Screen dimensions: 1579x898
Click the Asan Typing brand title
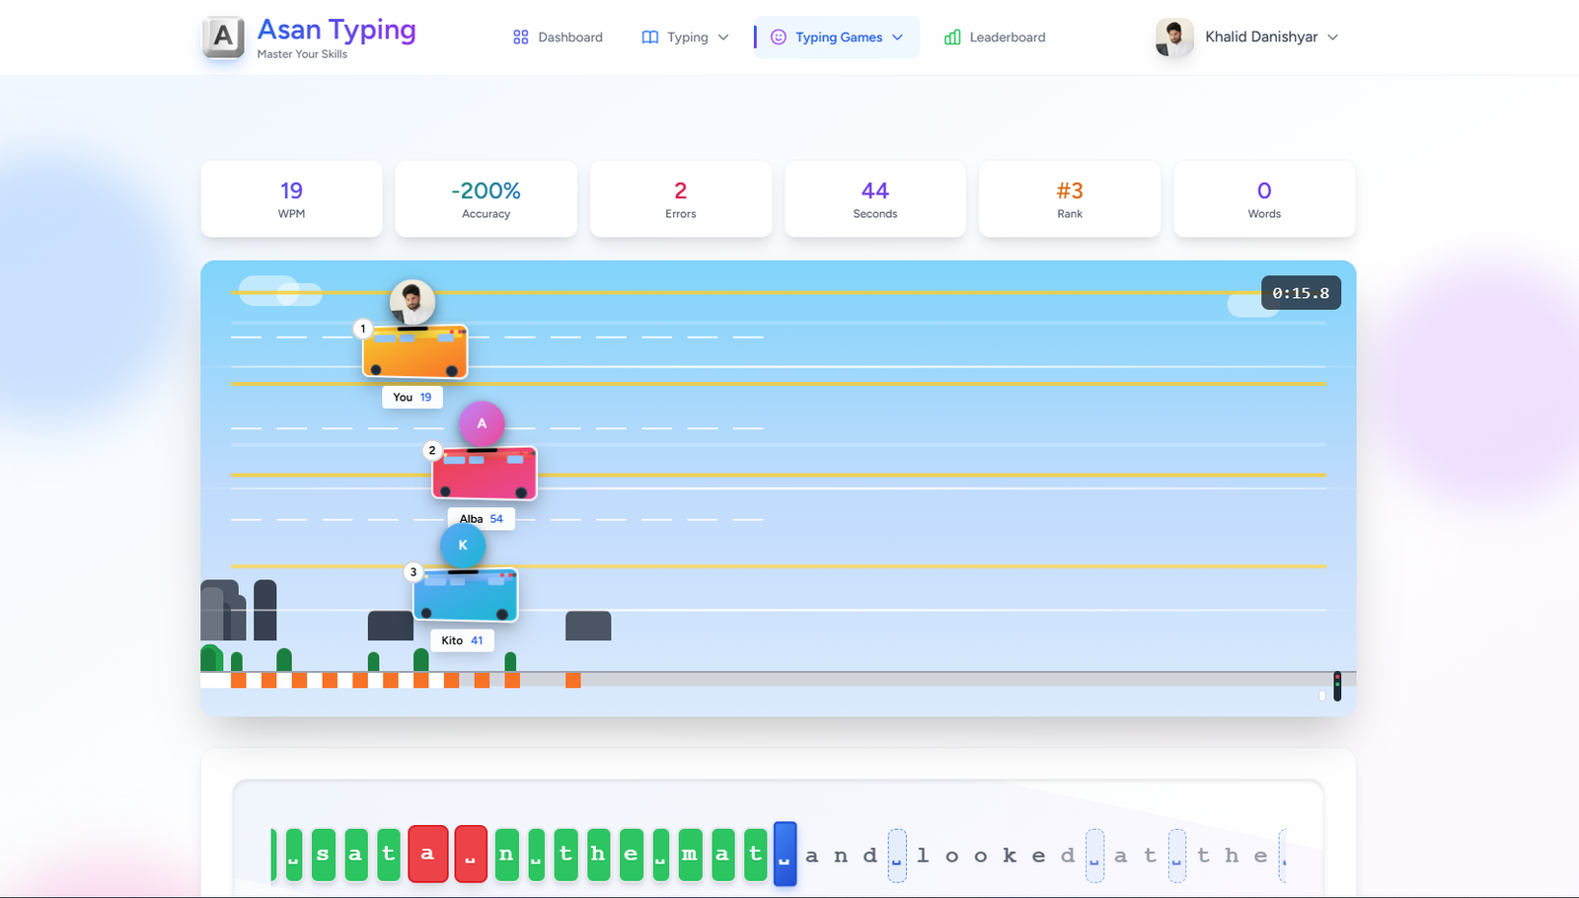337,30
